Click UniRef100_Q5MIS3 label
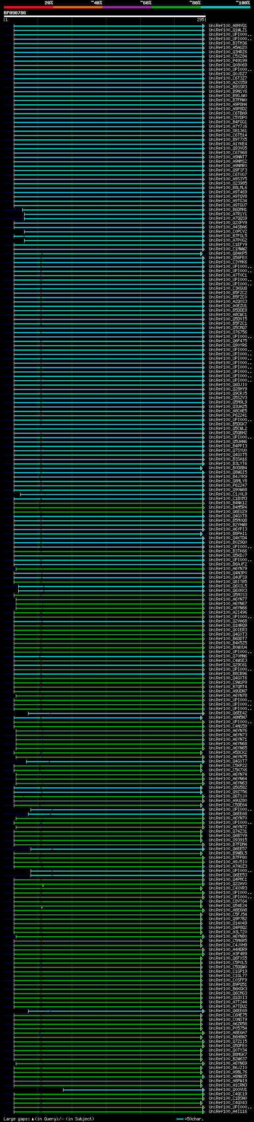This screenshot has height=1122, width=254. [x=228, y=595]
